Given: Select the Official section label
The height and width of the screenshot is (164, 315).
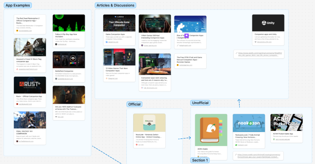Looking at the screenshot, I should click(134, 104).
